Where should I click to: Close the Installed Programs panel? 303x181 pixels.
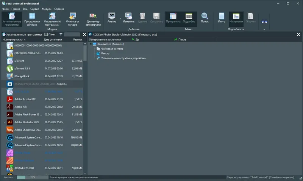click(84, 34)
